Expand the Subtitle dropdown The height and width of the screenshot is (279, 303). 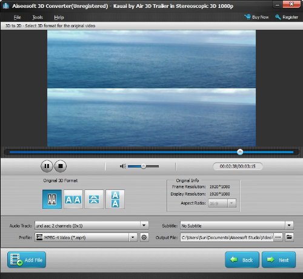tap(289, 225)
